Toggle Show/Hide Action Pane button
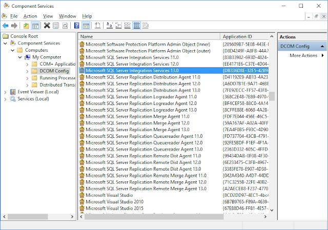This screenshot has width=328, height=230. pos(86,26)
